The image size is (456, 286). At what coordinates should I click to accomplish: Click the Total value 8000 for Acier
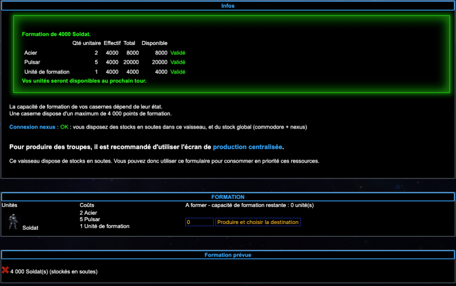pyautogui.click(x=132, y=53)
